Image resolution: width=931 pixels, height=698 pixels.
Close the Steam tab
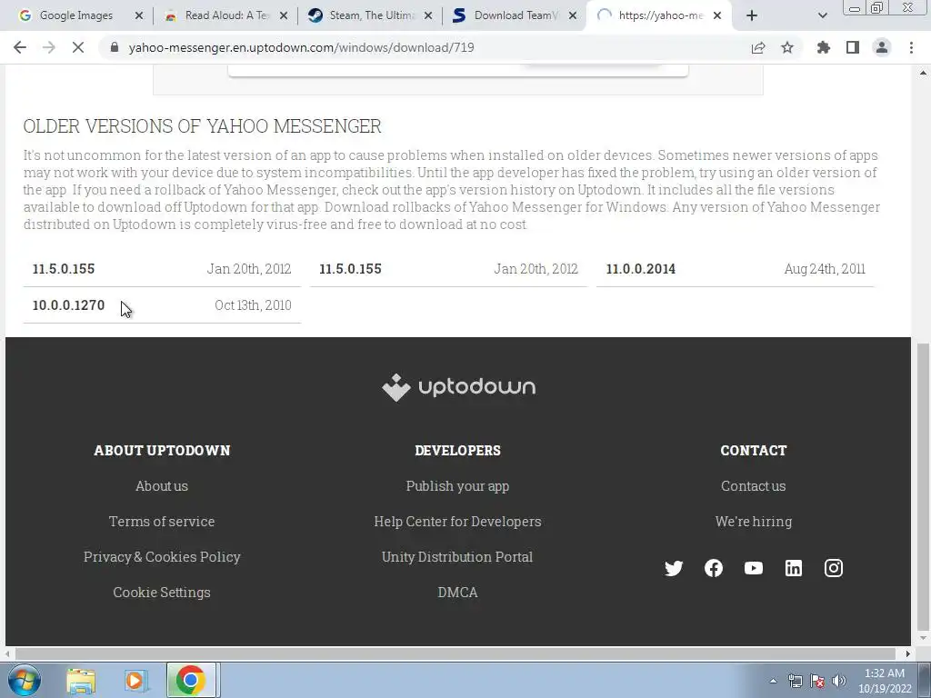tap(428, 15)
